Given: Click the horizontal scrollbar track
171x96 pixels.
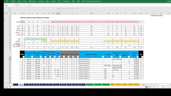Looking at the screenshot, I should pos(164,85).
